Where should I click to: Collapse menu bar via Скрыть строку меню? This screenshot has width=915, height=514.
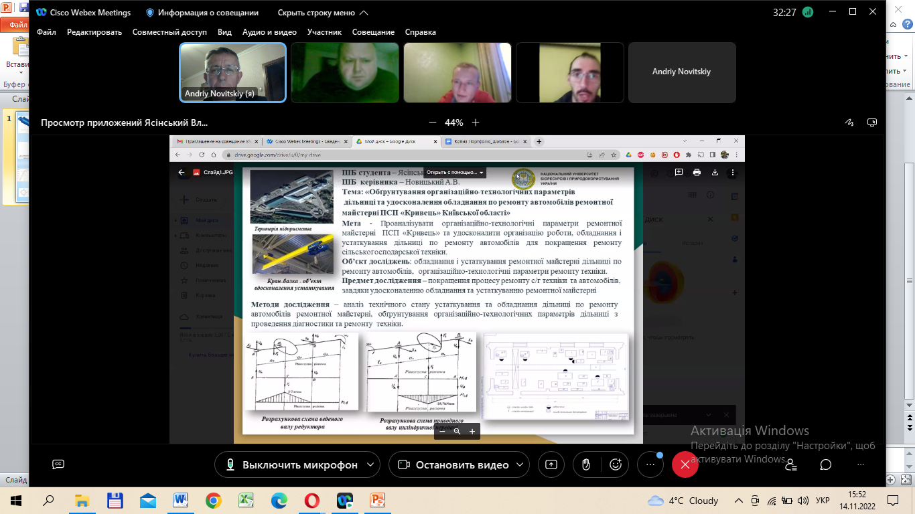pyautogui.click(x=323, y=13)
